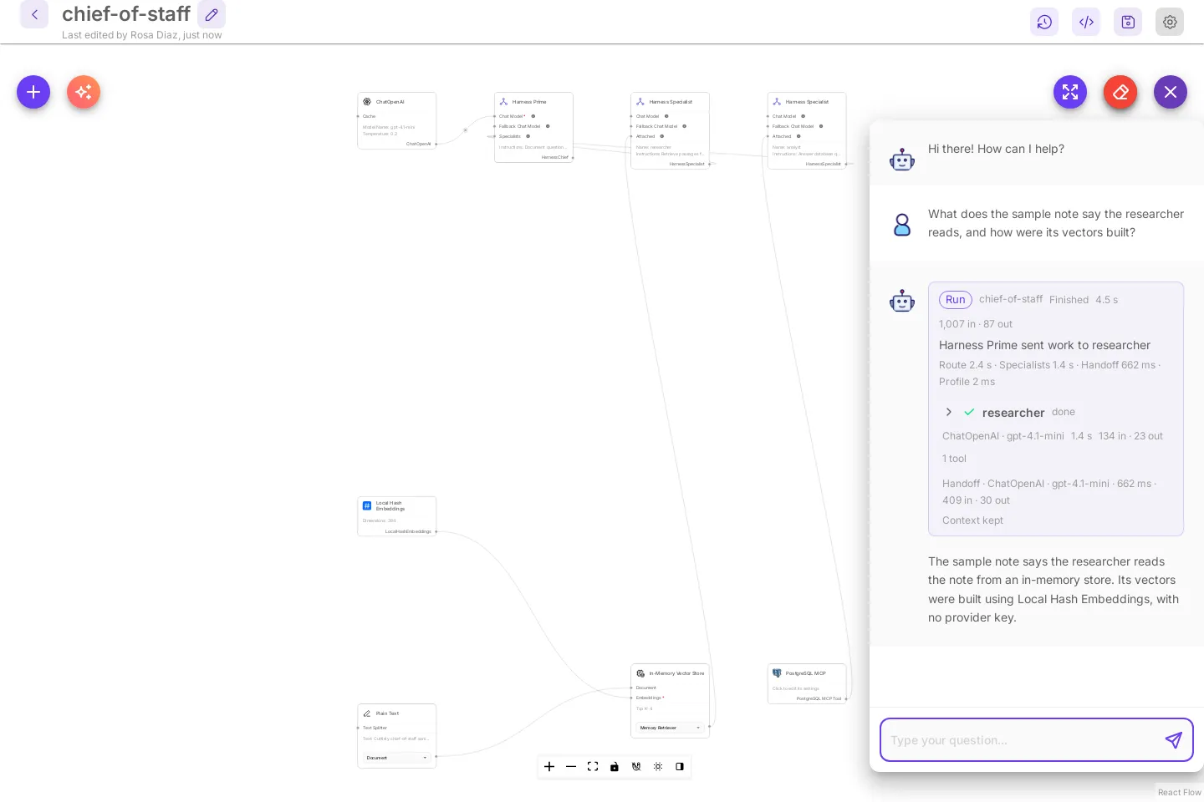Click the Run badge in trace
The image size is (1204, 802).
pyautogui.click(x=956, y=300)
